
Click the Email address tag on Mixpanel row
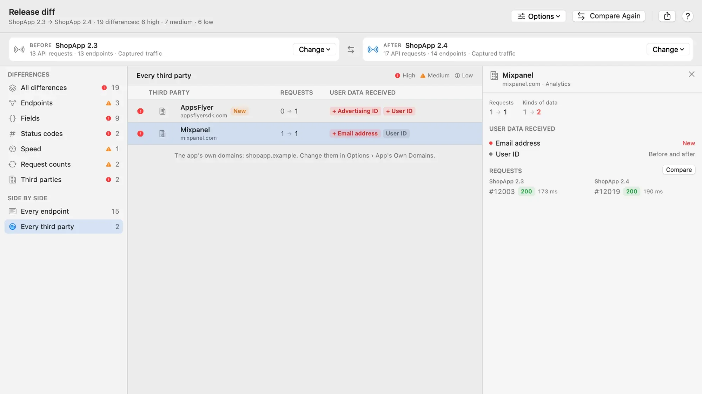coord(355,133)
